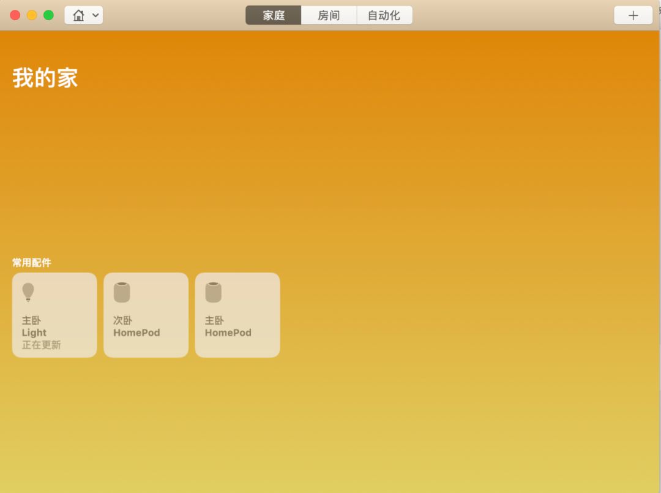661x493 pixels.
Task: Switch to the 房间 tab
Action: (x=329, y=15)
